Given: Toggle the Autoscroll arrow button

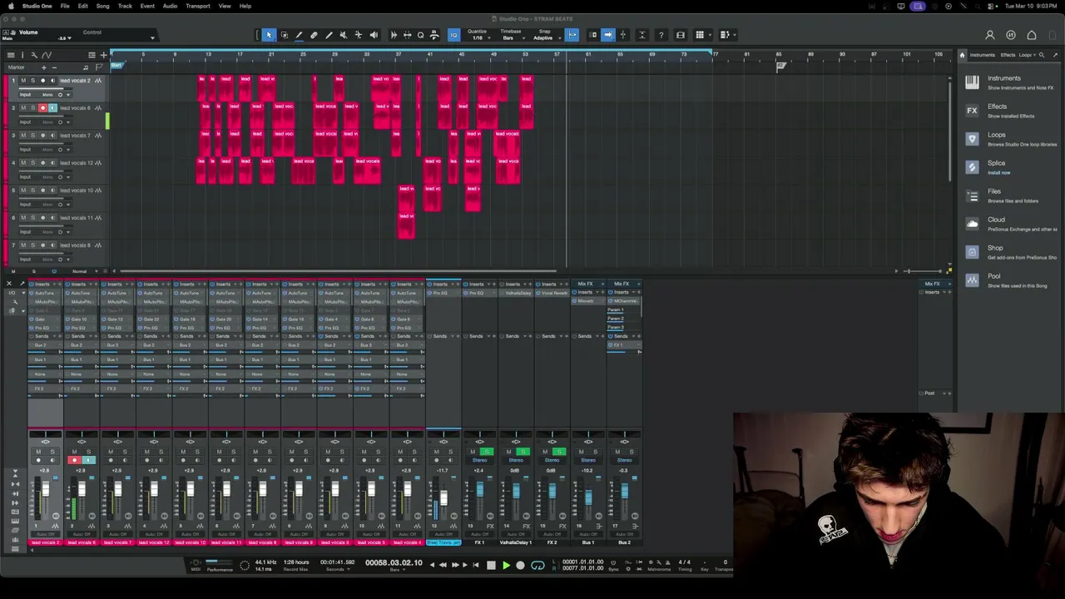Looking at the screenshot, I should pyautogui.click(x=608, y=35).
